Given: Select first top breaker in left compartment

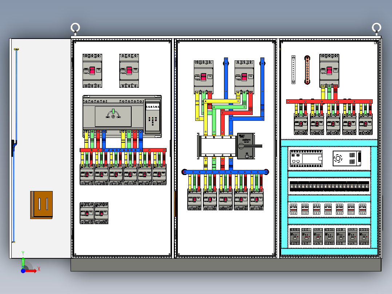Looking at the screenshot, I should click(92, 71).
